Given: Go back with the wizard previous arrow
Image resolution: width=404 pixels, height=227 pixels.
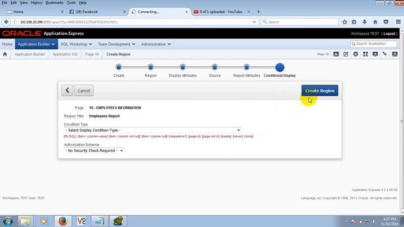Looking at the screenshot, I should (67, 91).
